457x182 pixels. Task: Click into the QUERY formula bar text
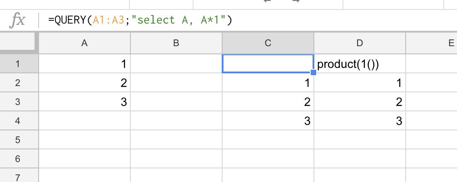pyautogui.click(x=141, y=21)
